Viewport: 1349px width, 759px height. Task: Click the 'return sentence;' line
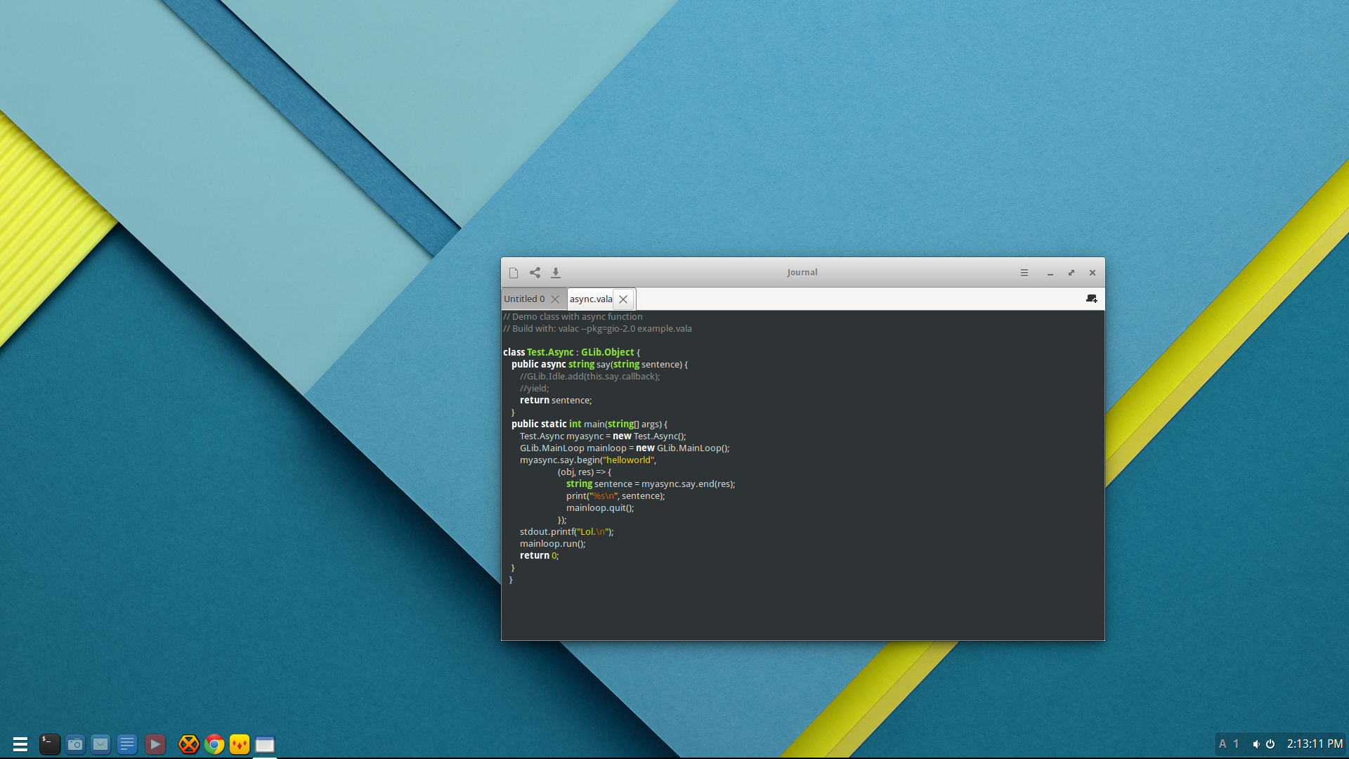(x=556, y=401)
